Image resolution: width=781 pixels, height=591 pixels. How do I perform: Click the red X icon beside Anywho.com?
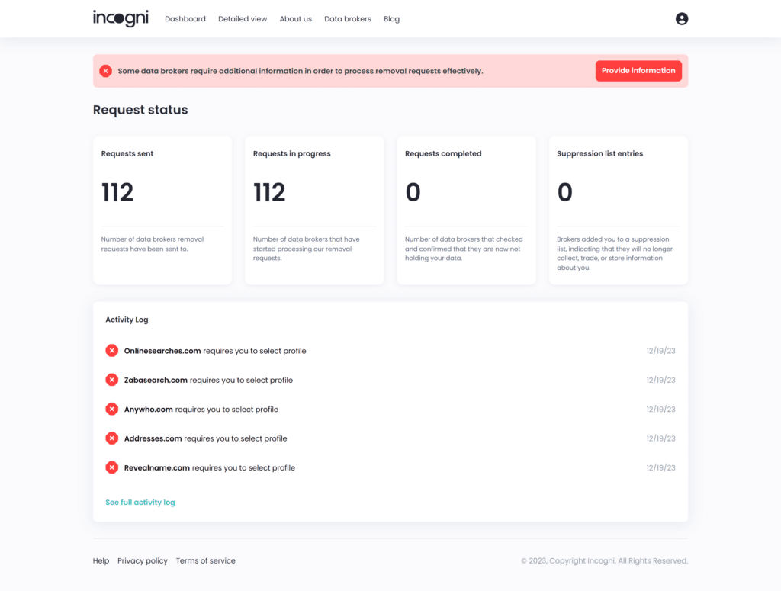[x=112, y=410]
